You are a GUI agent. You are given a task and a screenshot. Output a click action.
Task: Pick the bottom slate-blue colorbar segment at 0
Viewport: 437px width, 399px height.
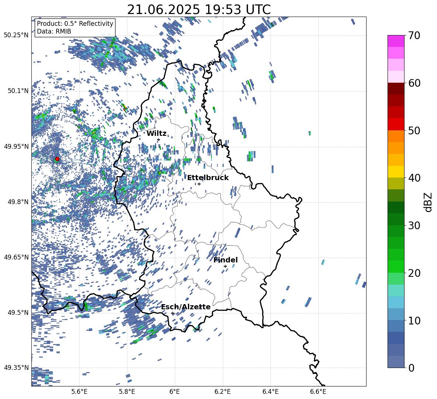click(396, 362)
